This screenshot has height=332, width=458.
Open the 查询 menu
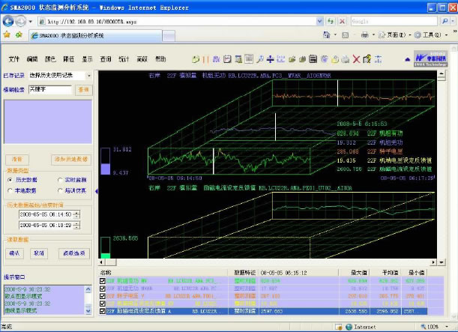point(106,59)
